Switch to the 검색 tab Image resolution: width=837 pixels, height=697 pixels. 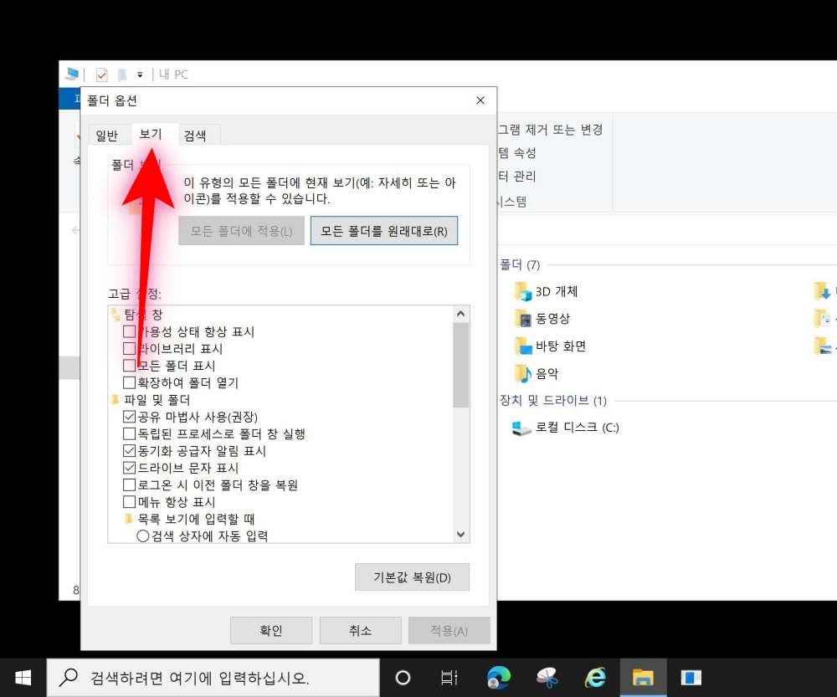197,135
